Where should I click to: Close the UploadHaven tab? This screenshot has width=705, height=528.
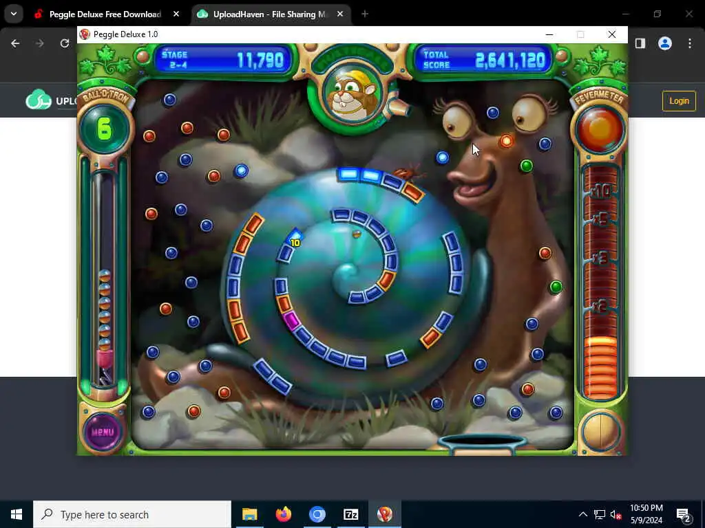tap(340, 14)
